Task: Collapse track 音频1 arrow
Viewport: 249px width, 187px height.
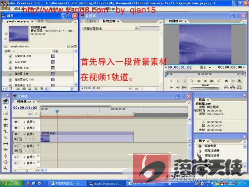Action: 25,146
